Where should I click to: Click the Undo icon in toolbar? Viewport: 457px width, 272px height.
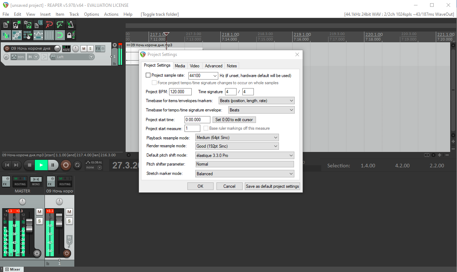(49, 25)
